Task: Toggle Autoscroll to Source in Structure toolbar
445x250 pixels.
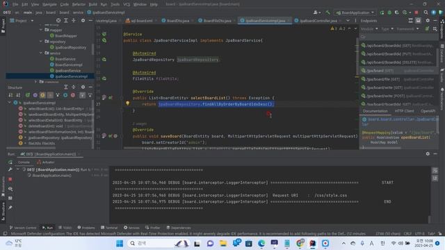Action: (82, 95)
